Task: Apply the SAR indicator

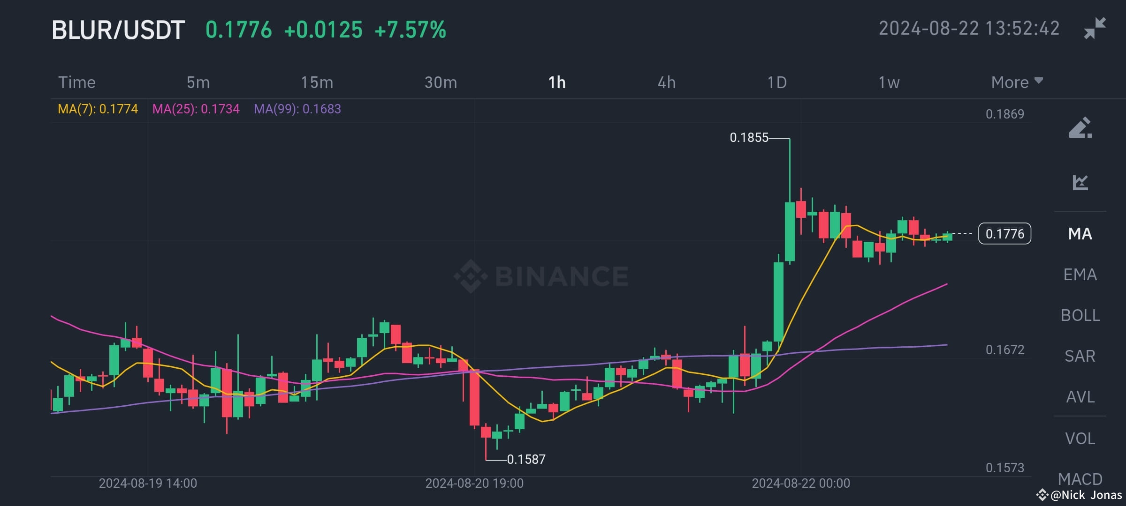Action: [1080, 356]
